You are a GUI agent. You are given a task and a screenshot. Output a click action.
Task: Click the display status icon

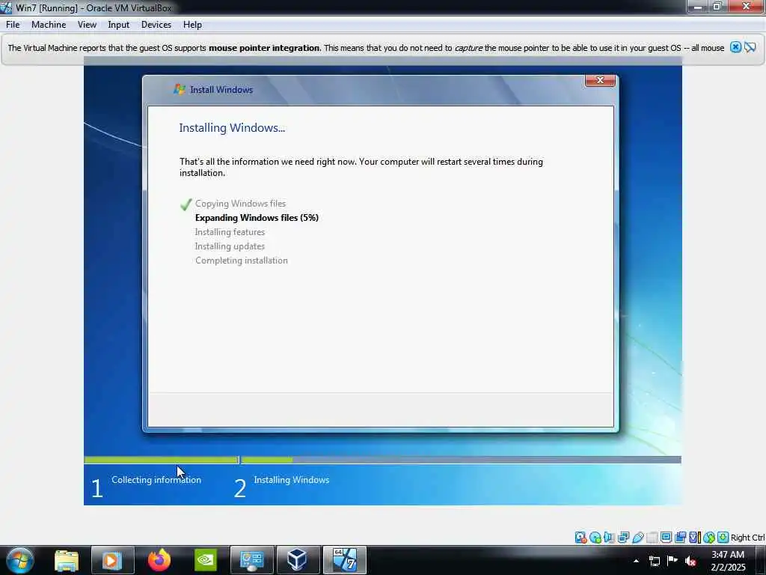pyautogui.click(x=666, y=538)
